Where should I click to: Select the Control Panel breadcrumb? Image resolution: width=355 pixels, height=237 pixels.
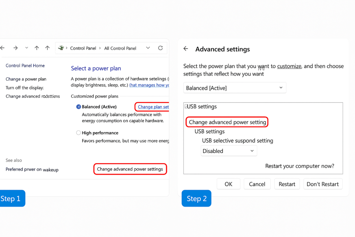83,48
